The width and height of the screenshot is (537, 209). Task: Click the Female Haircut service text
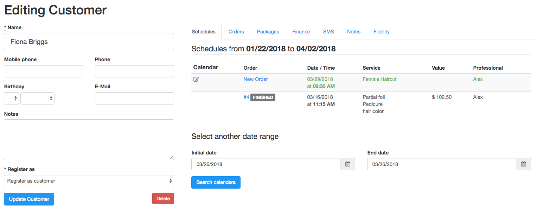pos(379,79)
